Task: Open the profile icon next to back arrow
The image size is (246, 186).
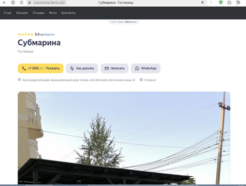Action: (x=13, y=3)
